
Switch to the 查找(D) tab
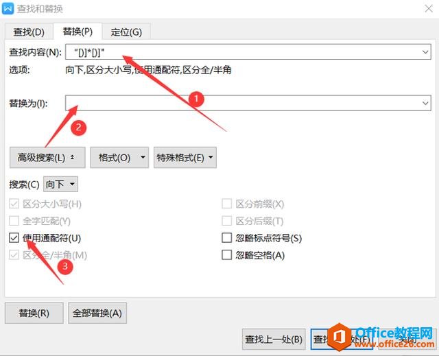point(29,32)
